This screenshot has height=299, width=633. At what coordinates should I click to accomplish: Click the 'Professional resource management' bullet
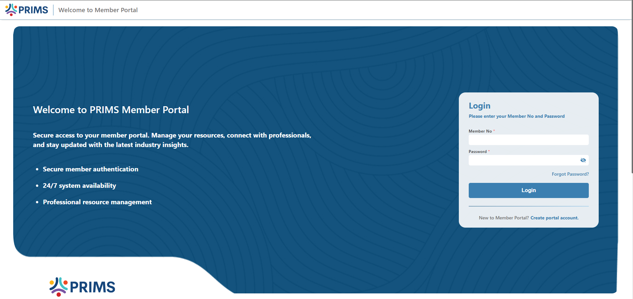(x=97, y=202)
